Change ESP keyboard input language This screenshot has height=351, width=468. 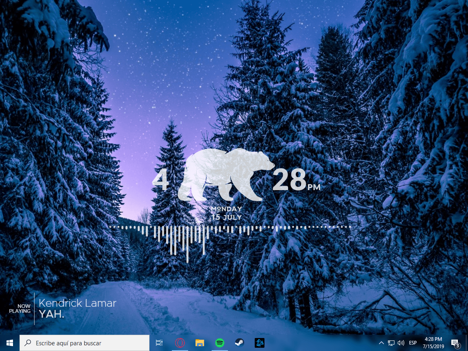[x=413, y=343]
